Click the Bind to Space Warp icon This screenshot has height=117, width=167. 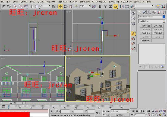(x=26, y=6)
